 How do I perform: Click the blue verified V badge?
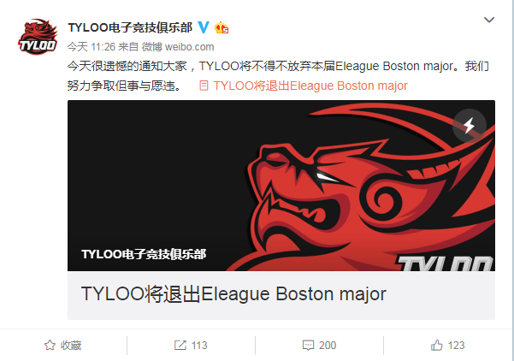point(204,27)
